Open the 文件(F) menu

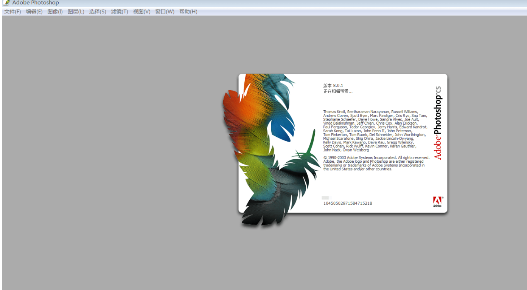12,12
